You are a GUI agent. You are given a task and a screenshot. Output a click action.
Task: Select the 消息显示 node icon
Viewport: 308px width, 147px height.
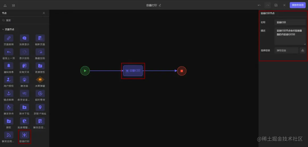(x=24, y=38)
